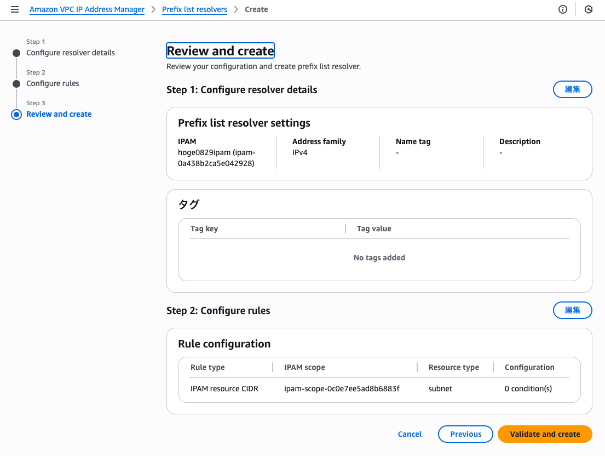605x456 pixels.
Task: Open the hamburger navigation menu
Action: (15, 9)
